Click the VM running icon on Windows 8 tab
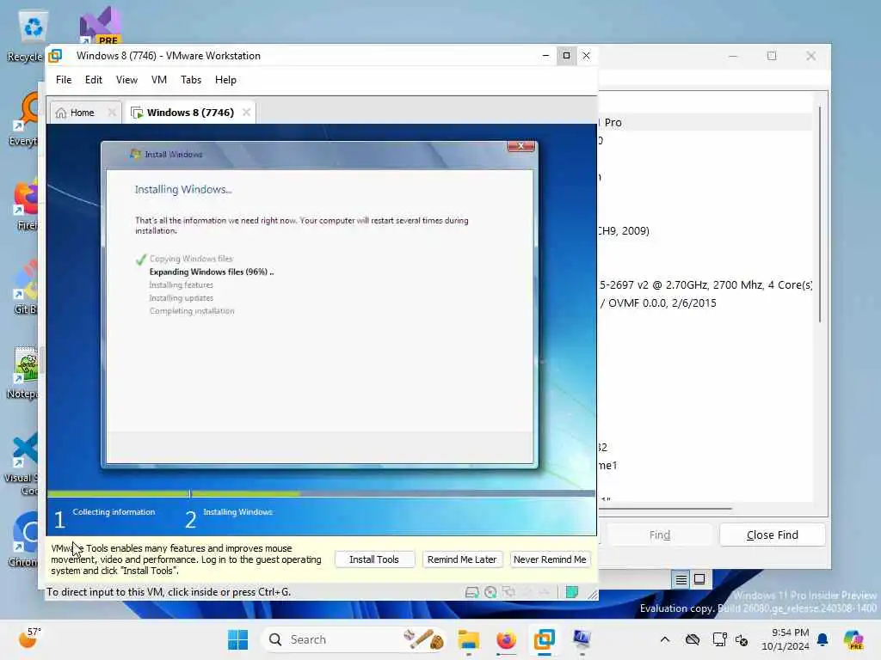Viewport: 881px width, 660px height. 137,113
